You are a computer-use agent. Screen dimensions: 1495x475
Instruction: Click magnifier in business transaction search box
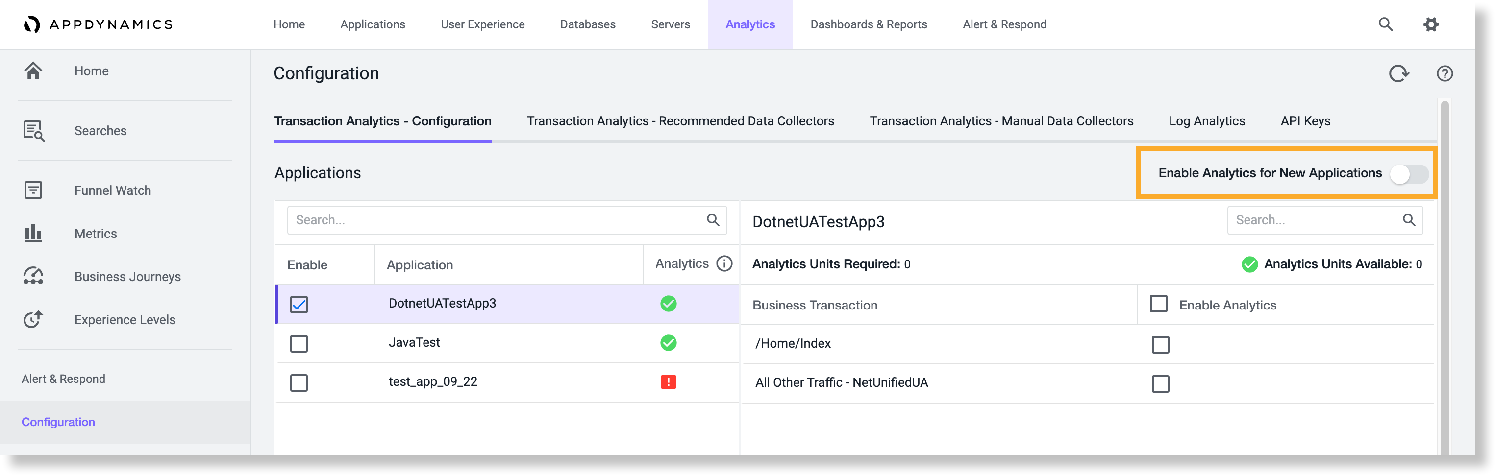1409,220
